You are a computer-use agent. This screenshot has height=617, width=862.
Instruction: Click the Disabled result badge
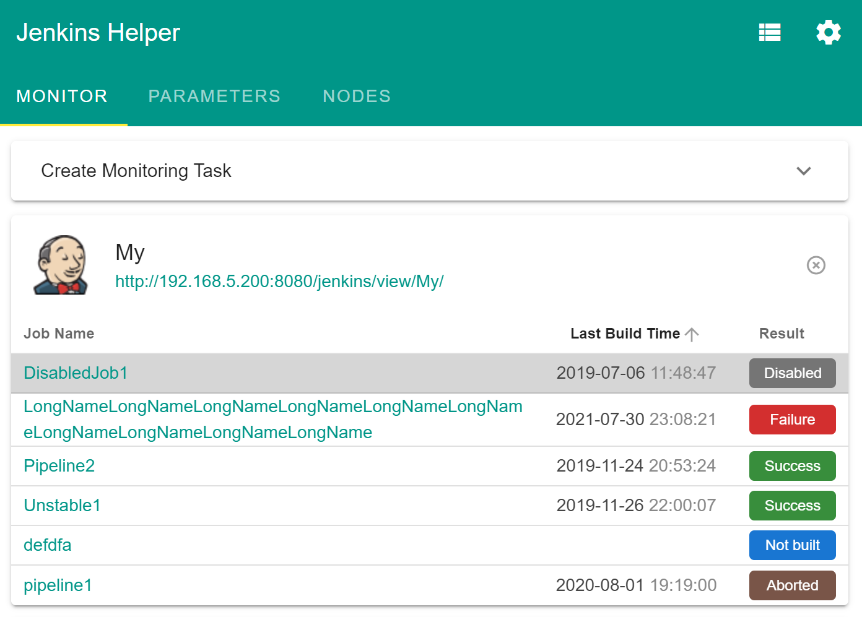(793, 373)
